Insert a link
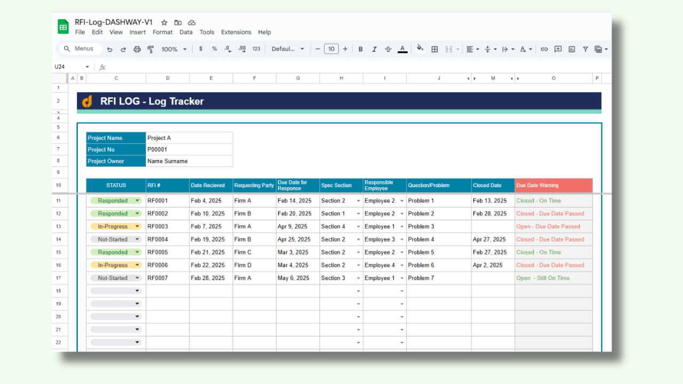The width and height of the screenshot is (683, 384). click(x=544, y=49)
